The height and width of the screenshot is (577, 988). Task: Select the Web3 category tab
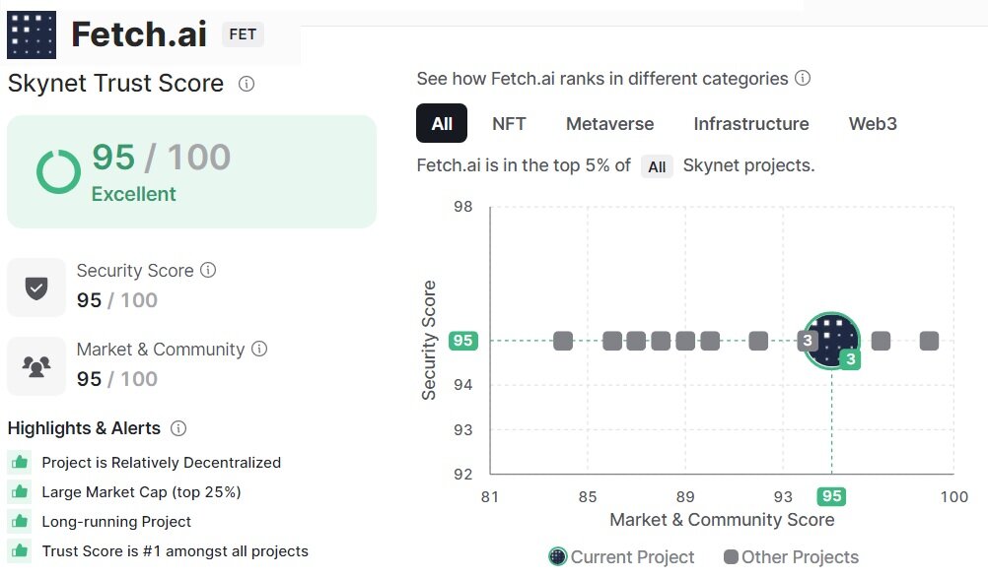click(x=873, y=124)
